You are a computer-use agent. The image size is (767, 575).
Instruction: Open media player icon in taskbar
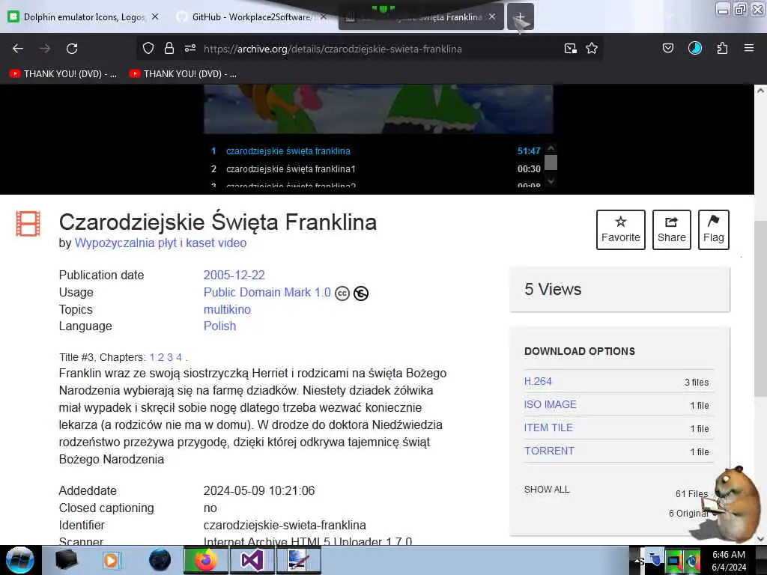[111, 560]
